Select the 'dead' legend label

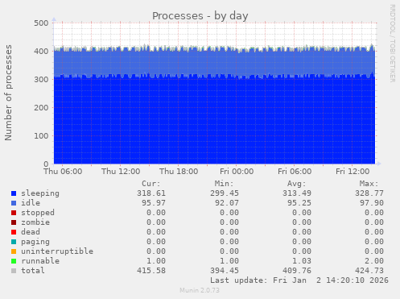(31, 232)
